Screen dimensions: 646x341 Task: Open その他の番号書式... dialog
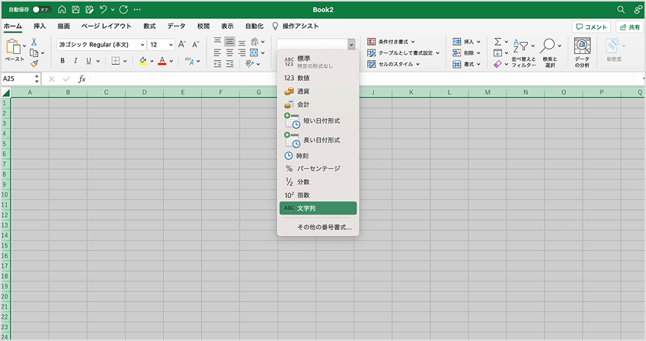point(318,227)
